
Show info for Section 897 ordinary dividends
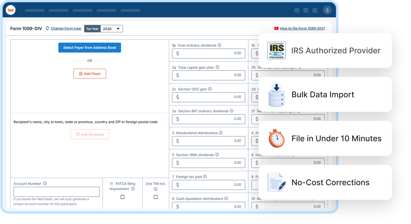pos(232,111)
